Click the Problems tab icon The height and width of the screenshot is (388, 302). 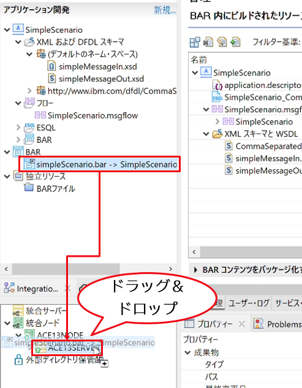(259, 324)
